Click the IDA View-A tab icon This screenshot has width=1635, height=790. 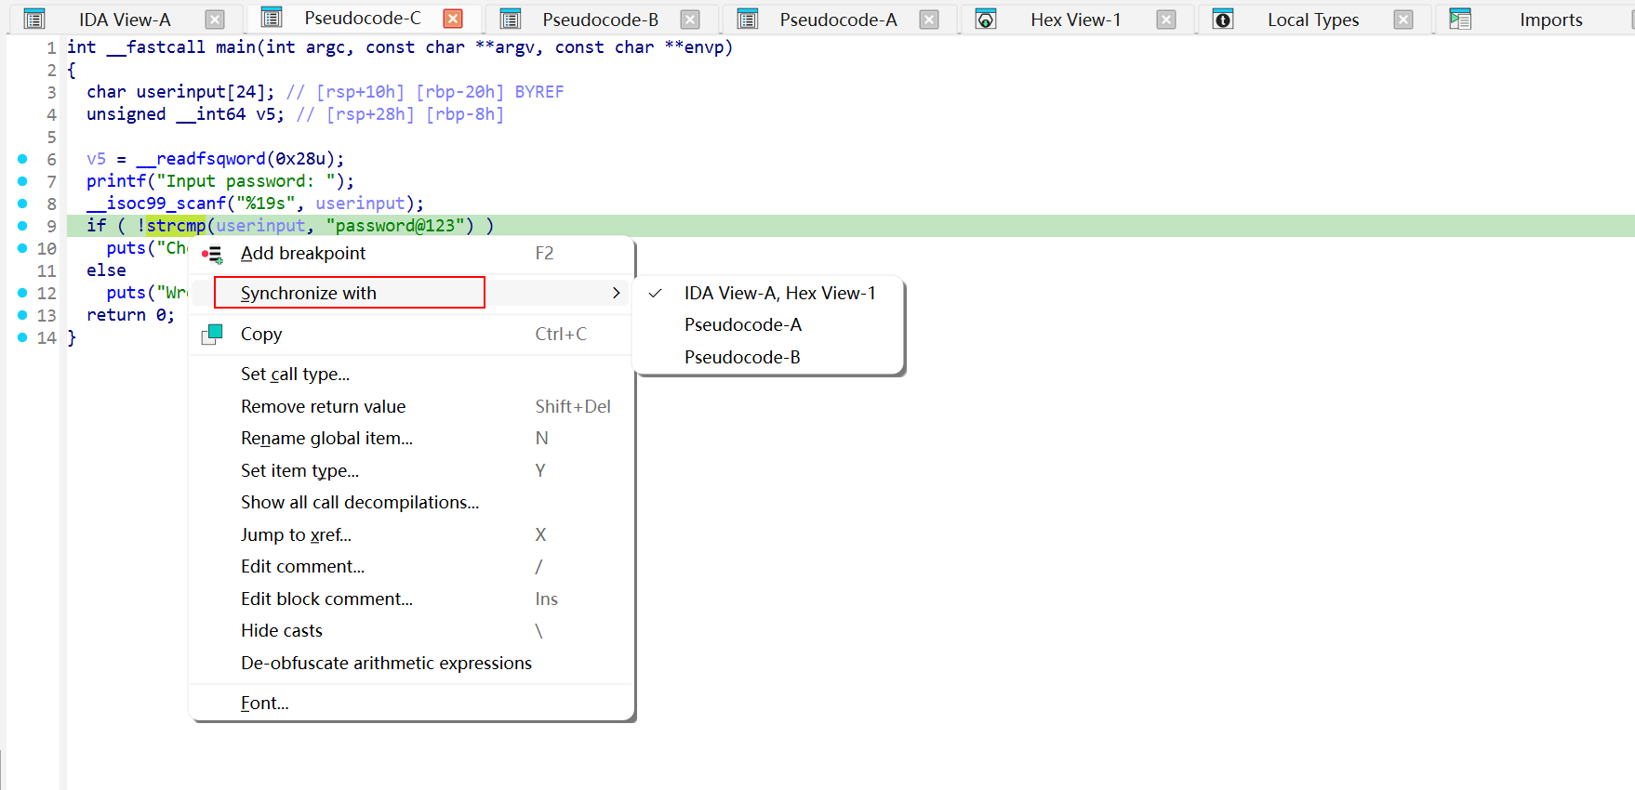(x=34, y=19)
